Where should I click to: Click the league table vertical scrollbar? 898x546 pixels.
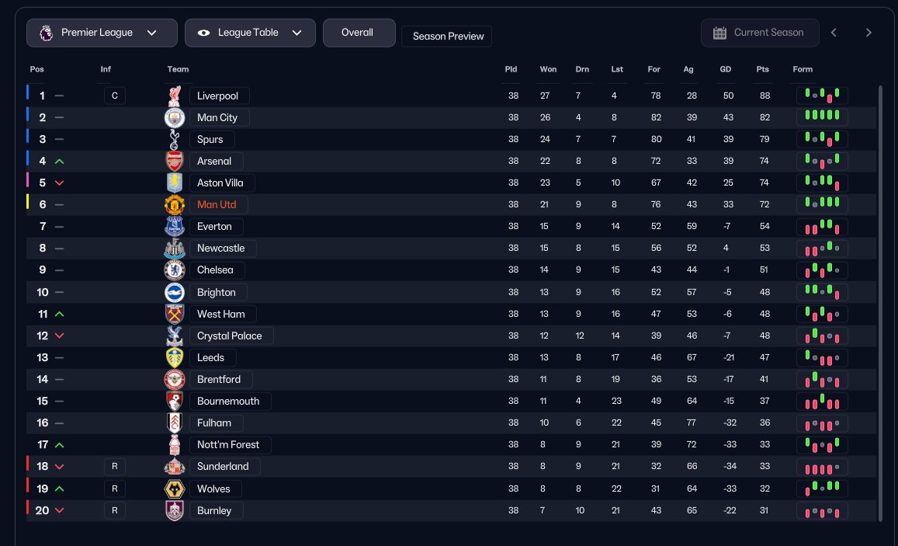click(x=880, y=303)
